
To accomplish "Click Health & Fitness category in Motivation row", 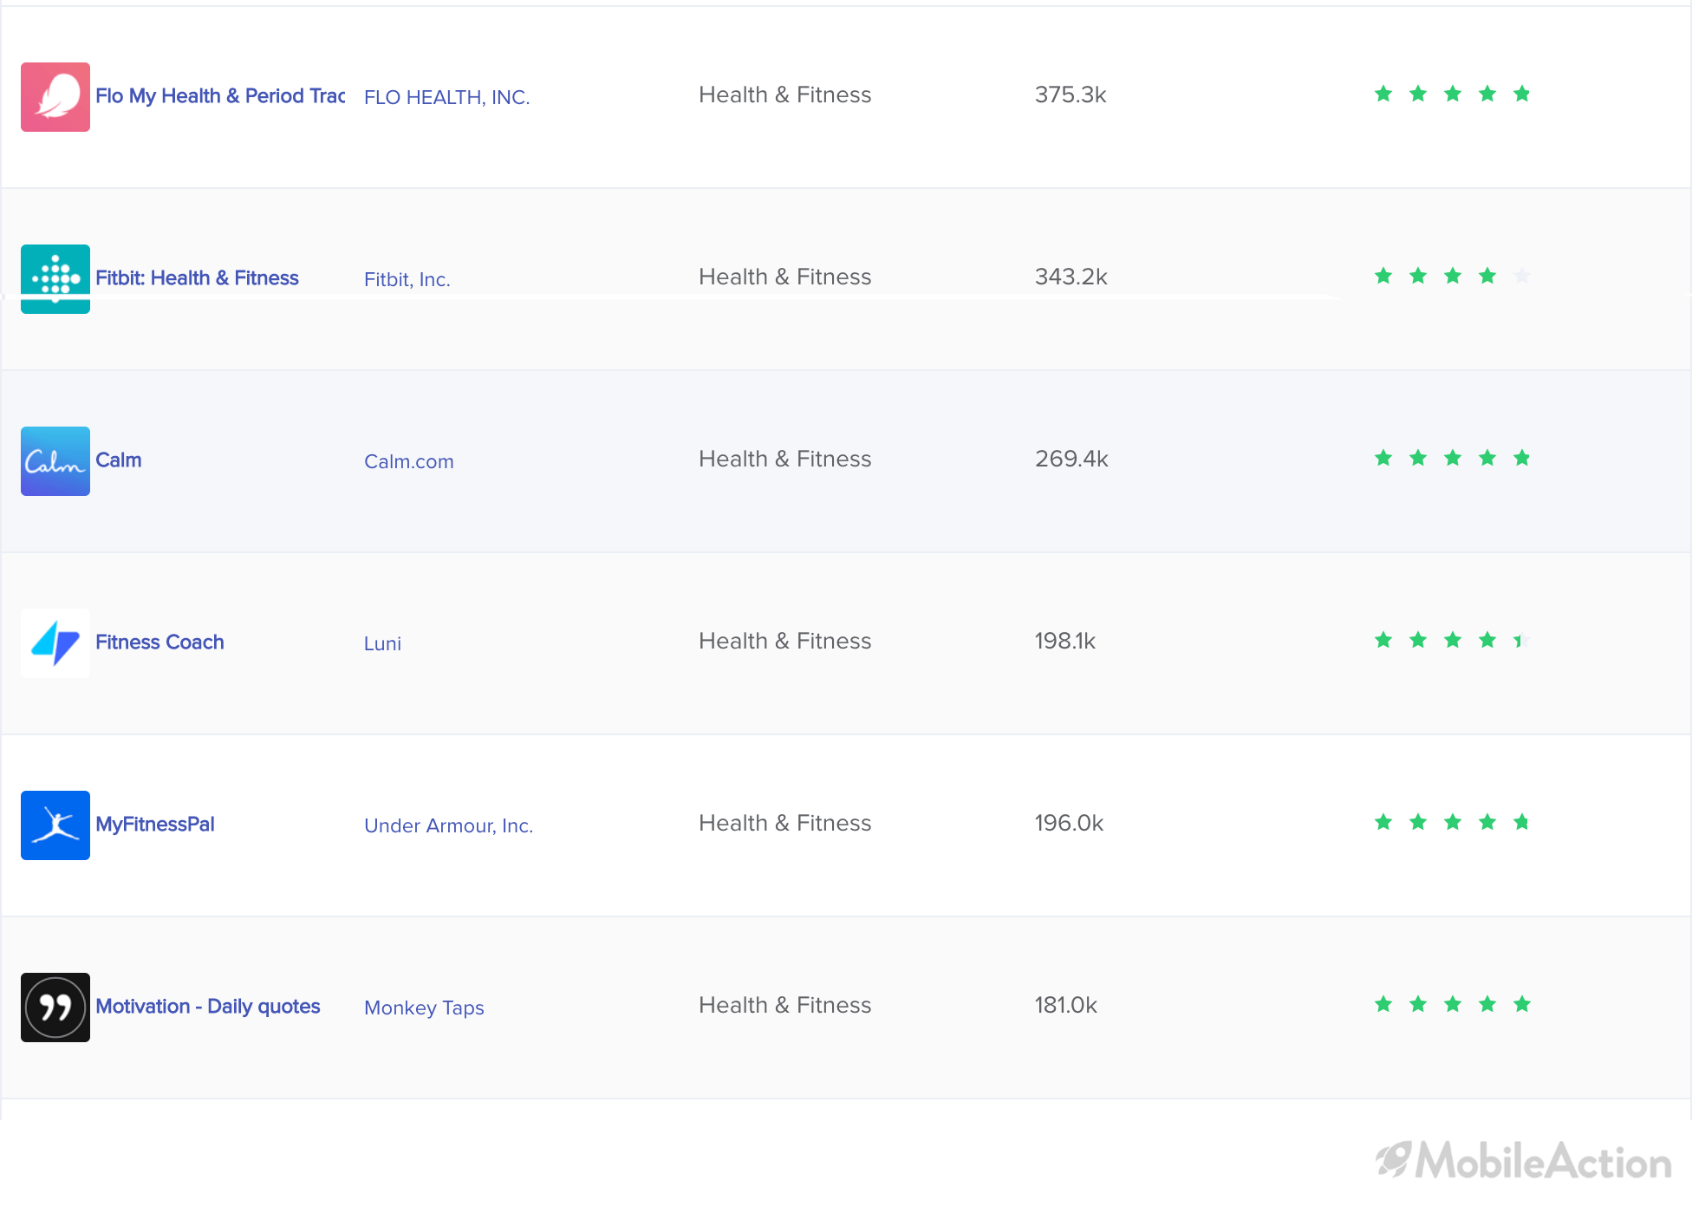I will (785, 1005).
